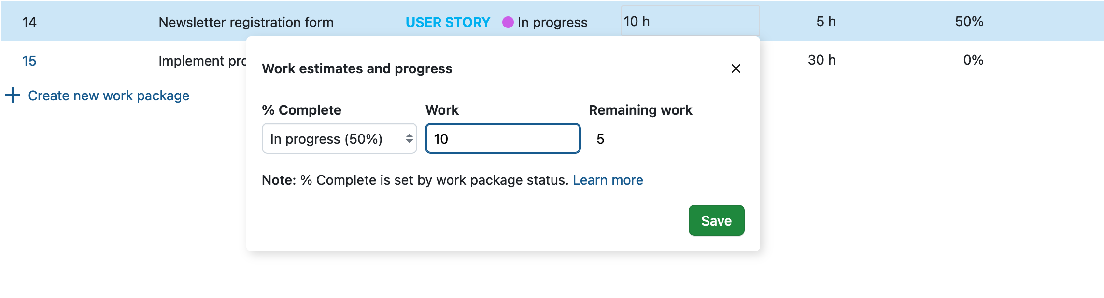Click the USER STORY type label
Image resolution: width=1104 pixels, height=298 pixels.
(448, 22)
